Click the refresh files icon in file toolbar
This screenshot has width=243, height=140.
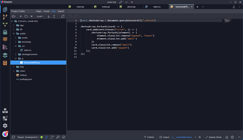63,16
